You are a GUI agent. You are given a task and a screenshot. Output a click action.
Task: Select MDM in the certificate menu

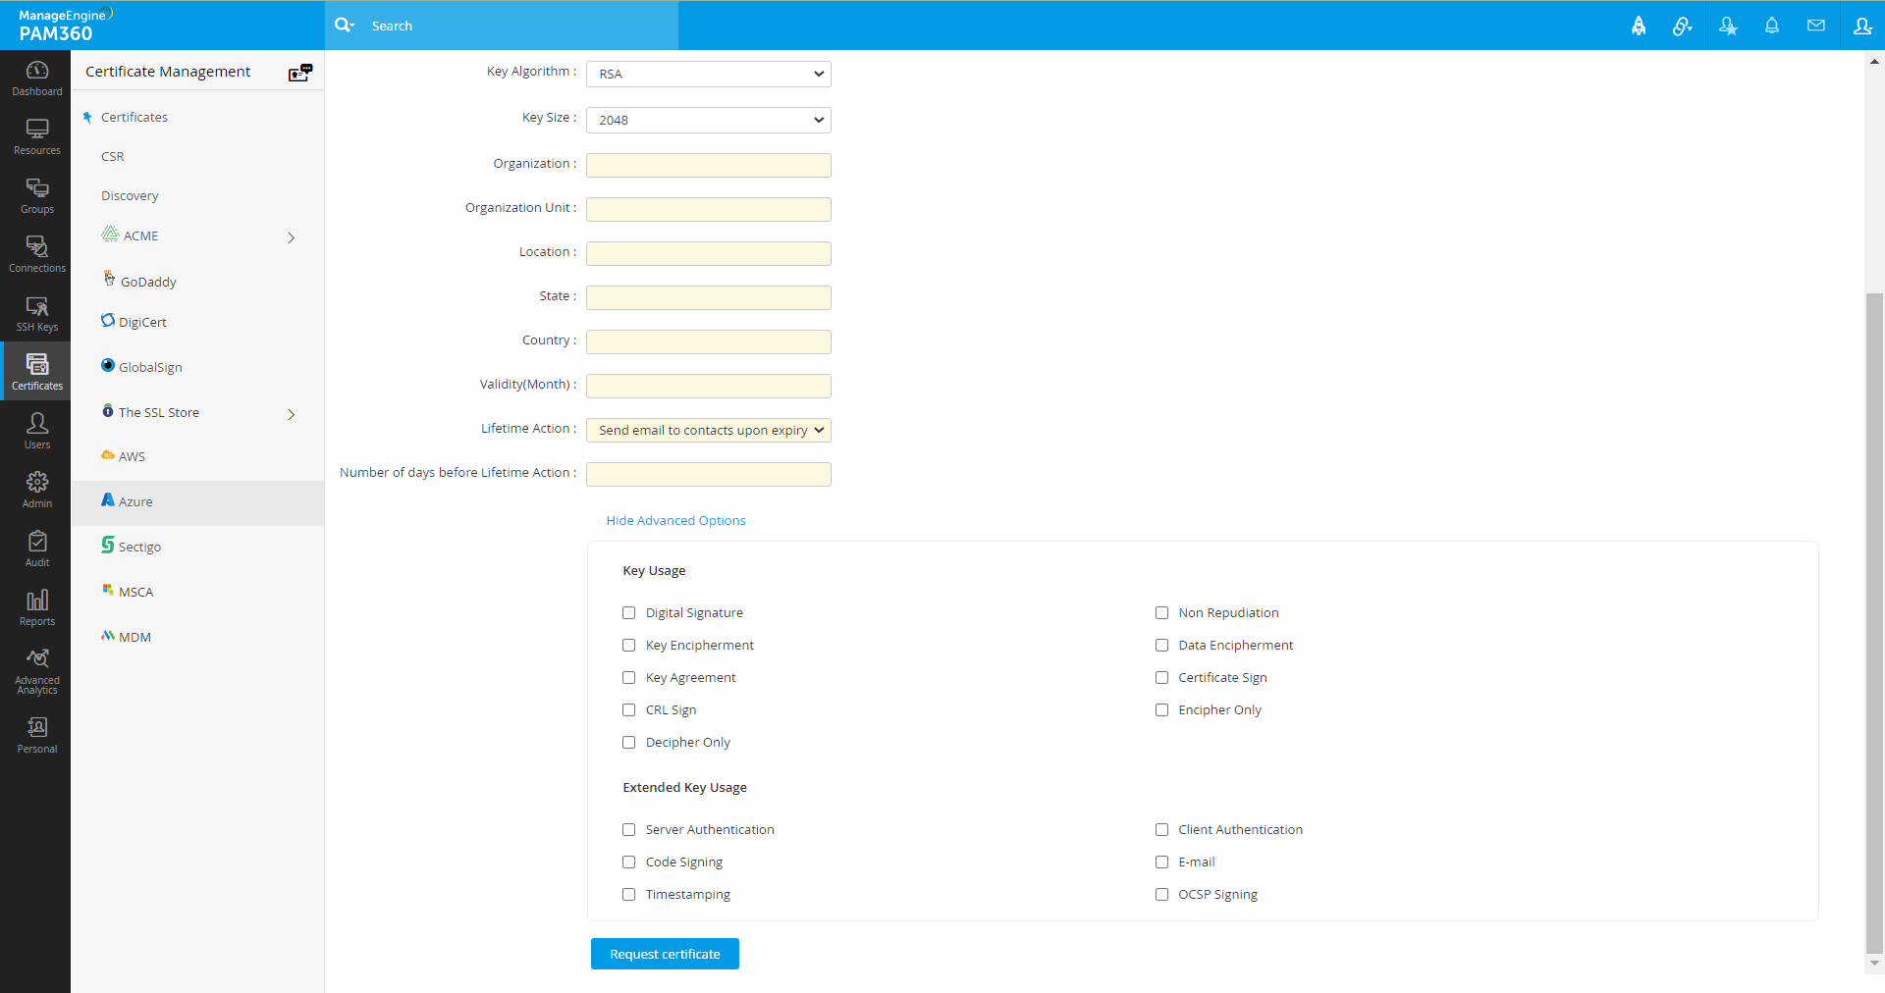tap(135, 638)
